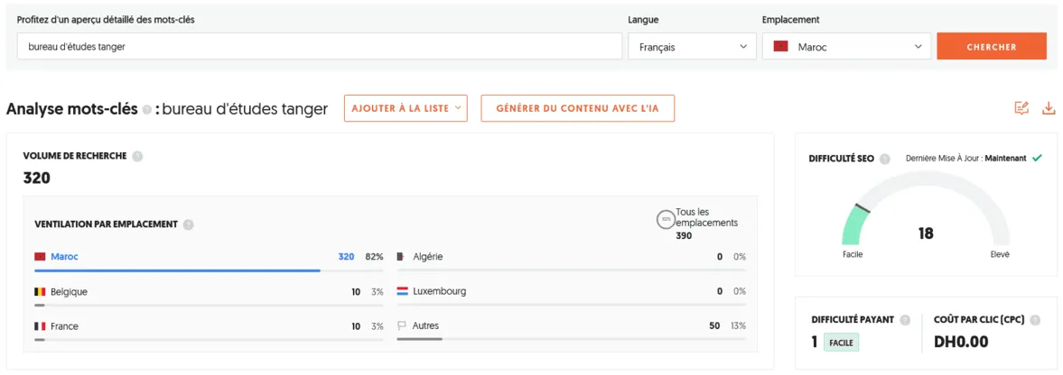Click the Autres flag outline icon

402,326
